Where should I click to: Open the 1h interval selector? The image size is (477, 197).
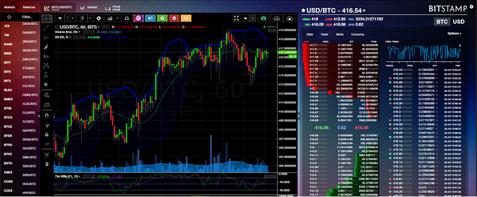[61, 18]
